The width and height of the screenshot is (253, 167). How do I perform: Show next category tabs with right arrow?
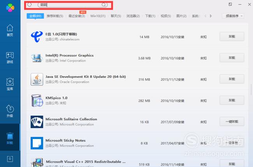(211, 16)
